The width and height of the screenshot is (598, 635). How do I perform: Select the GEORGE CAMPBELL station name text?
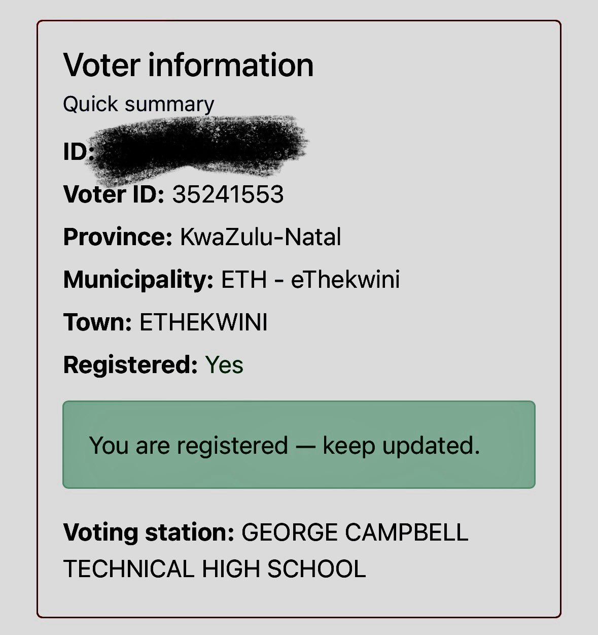pyautogui.click(x=355, y=532)
